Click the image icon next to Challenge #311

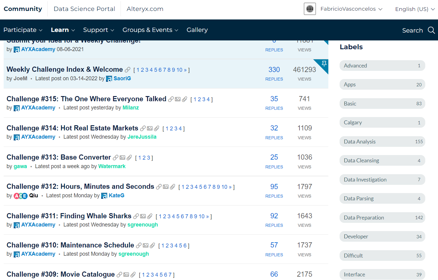[x=143, y=216]
